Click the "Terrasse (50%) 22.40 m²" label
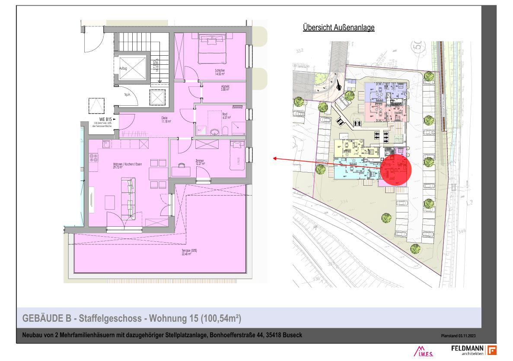 tap(189, 252)
